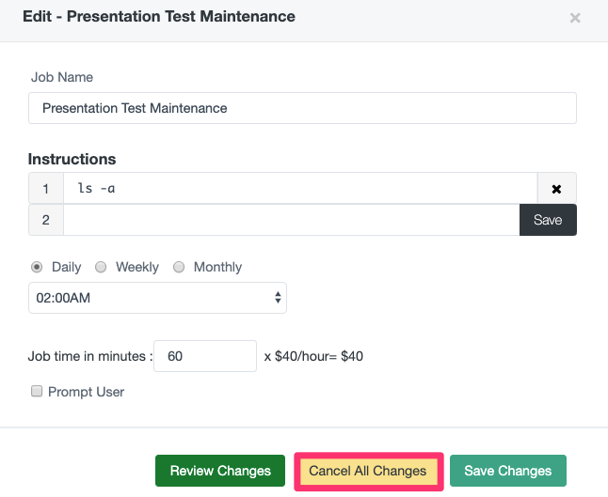
Task: Click the Instructions heading
Action: point(72,159)
